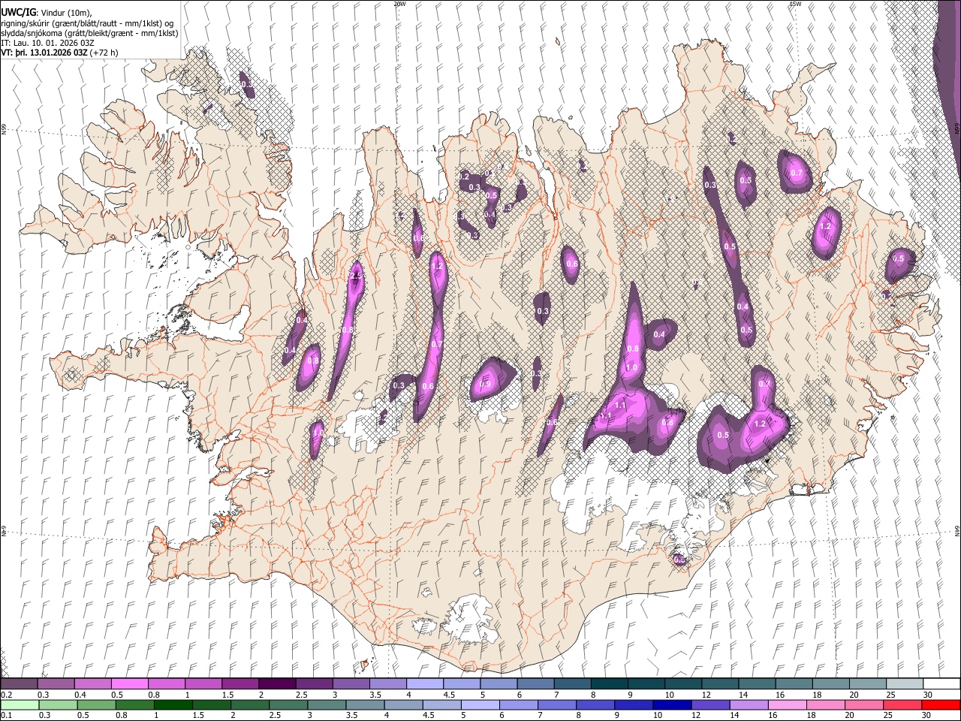Viewport: 961px width, 721px height.
Task: Click the lavender snow swatch between 4 and 4.5
Action: click(x=424, y=683)
